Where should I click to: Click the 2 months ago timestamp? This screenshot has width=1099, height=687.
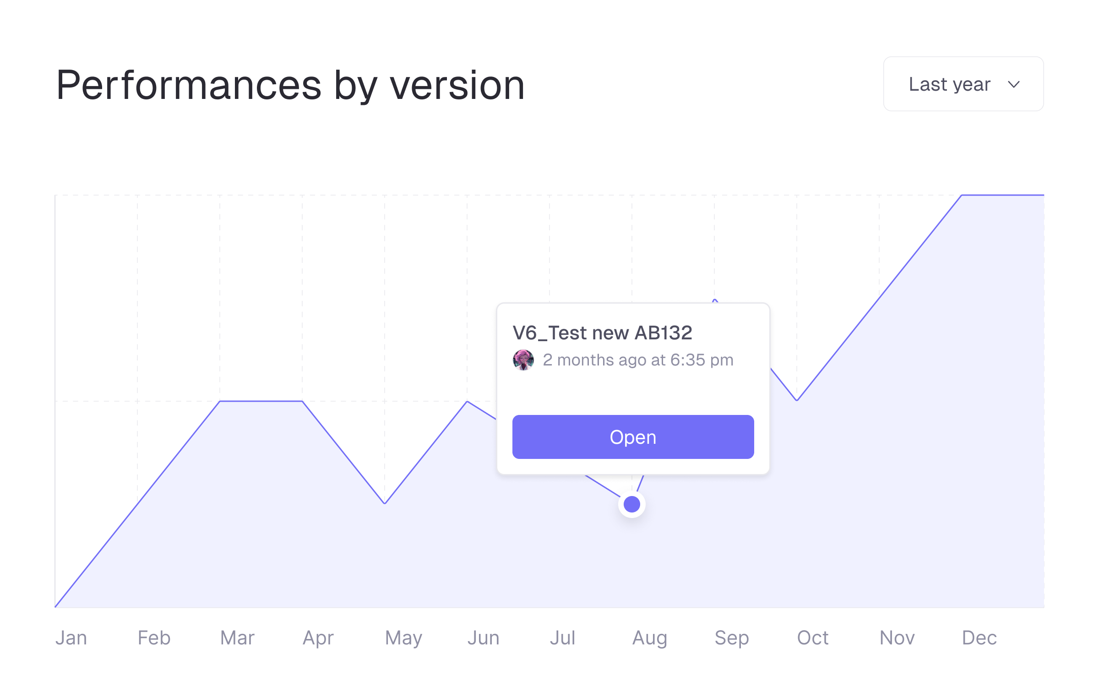pyautogui.click(x=638, y=360)
